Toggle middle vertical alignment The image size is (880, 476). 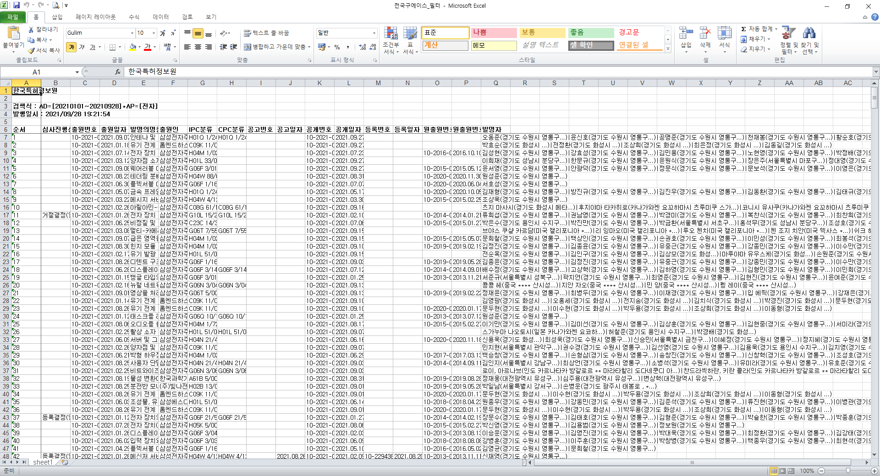(x=198, y=33)
